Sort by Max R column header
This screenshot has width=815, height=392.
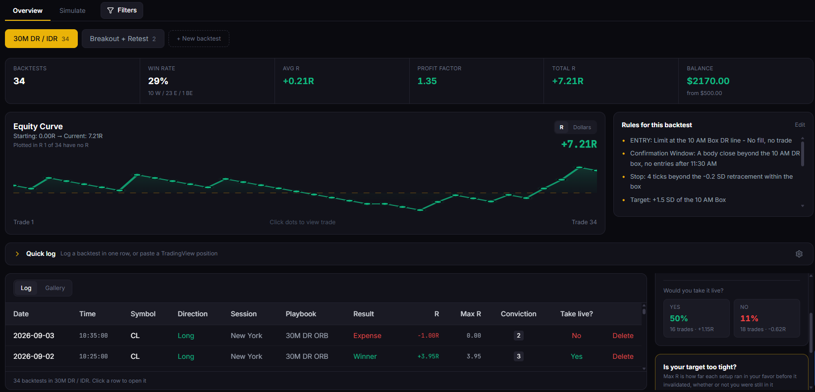tap(471, 314)
